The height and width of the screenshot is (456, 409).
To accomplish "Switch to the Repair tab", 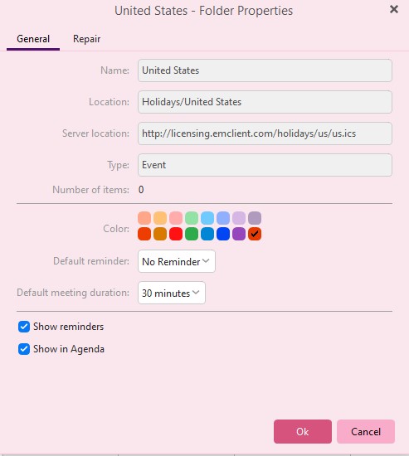I will 86,39.
